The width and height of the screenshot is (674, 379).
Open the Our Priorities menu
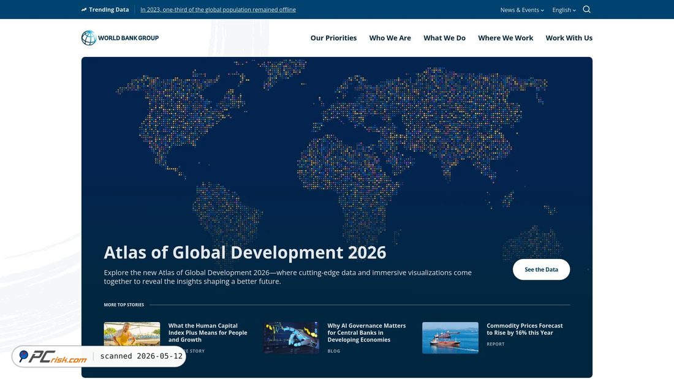[x=333, y=38]
